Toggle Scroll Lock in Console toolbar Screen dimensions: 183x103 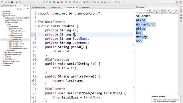tap(156, 11)
